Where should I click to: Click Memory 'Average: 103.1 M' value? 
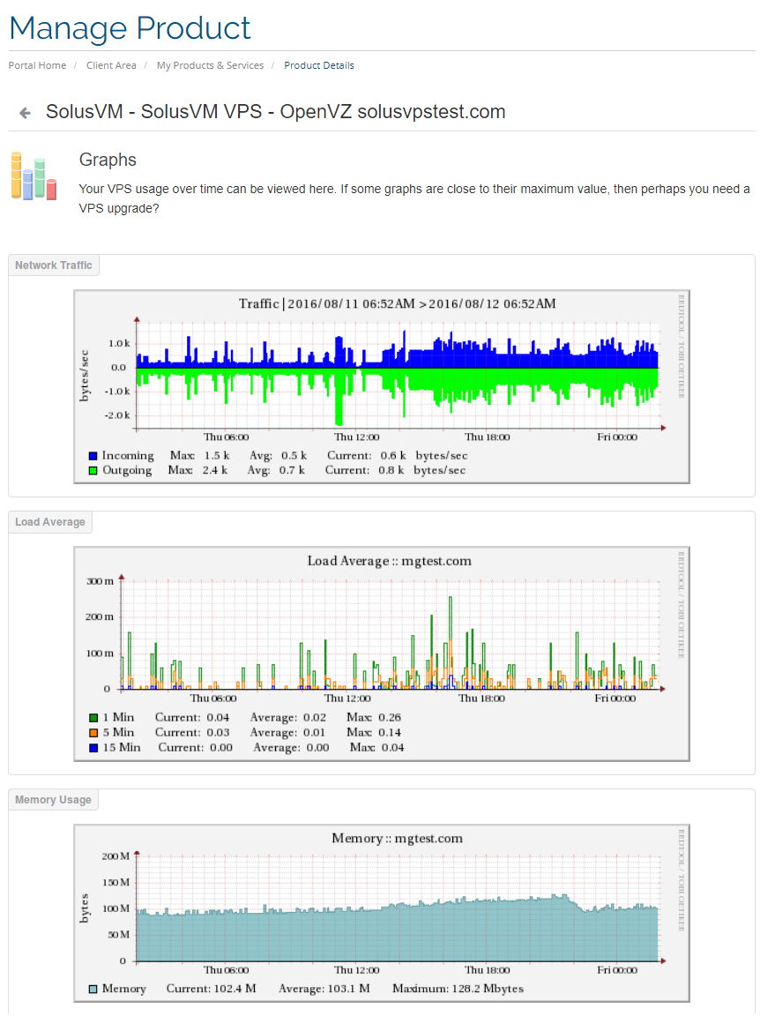pos(324,989)
